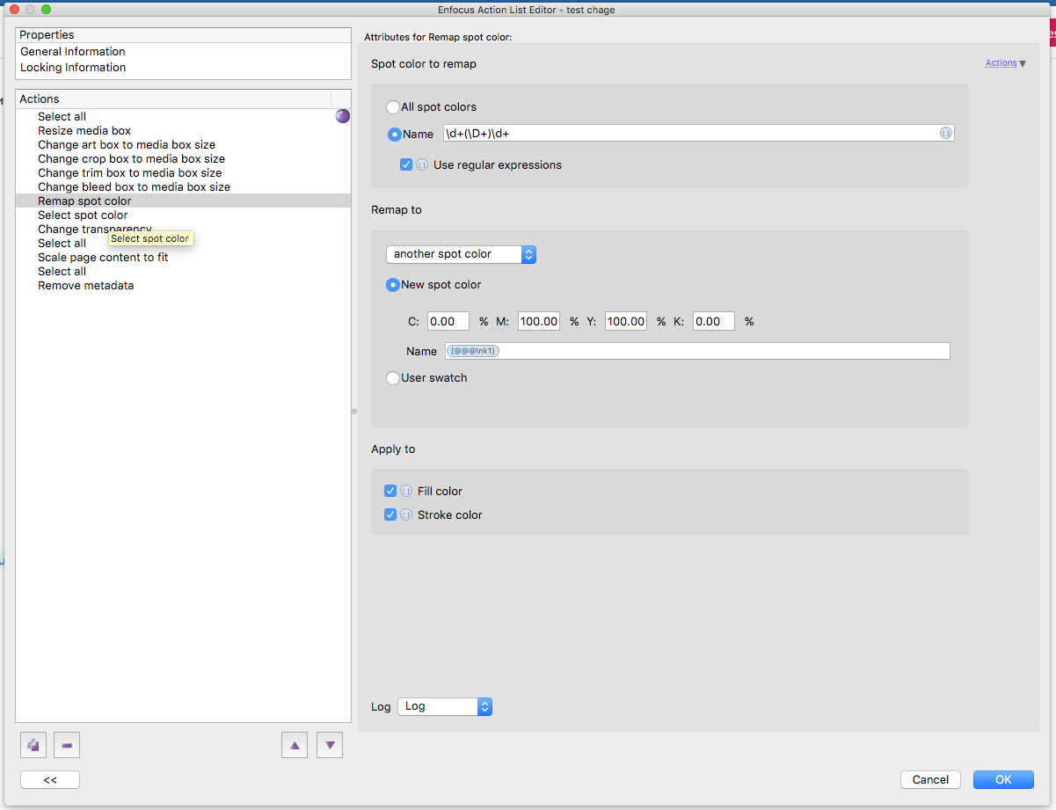Click the Cancel button
The height and width of the screenshot is (810, 1056).
tap(930, 779)
